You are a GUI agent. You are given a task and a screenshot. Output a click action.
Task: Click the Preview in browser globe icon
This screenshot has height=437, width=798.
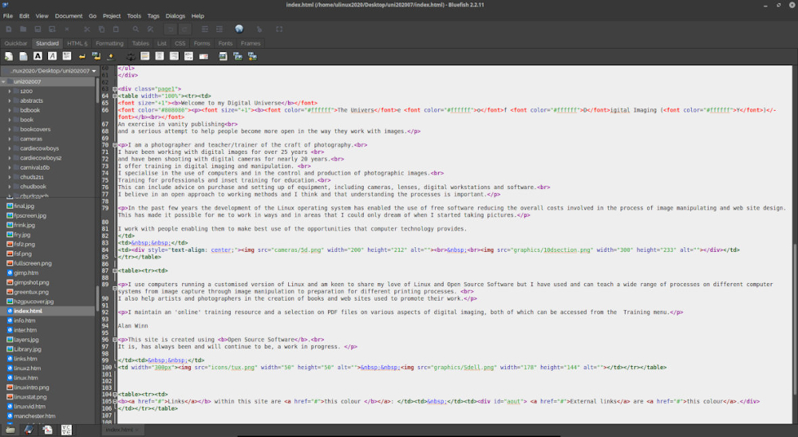point(239,29)
